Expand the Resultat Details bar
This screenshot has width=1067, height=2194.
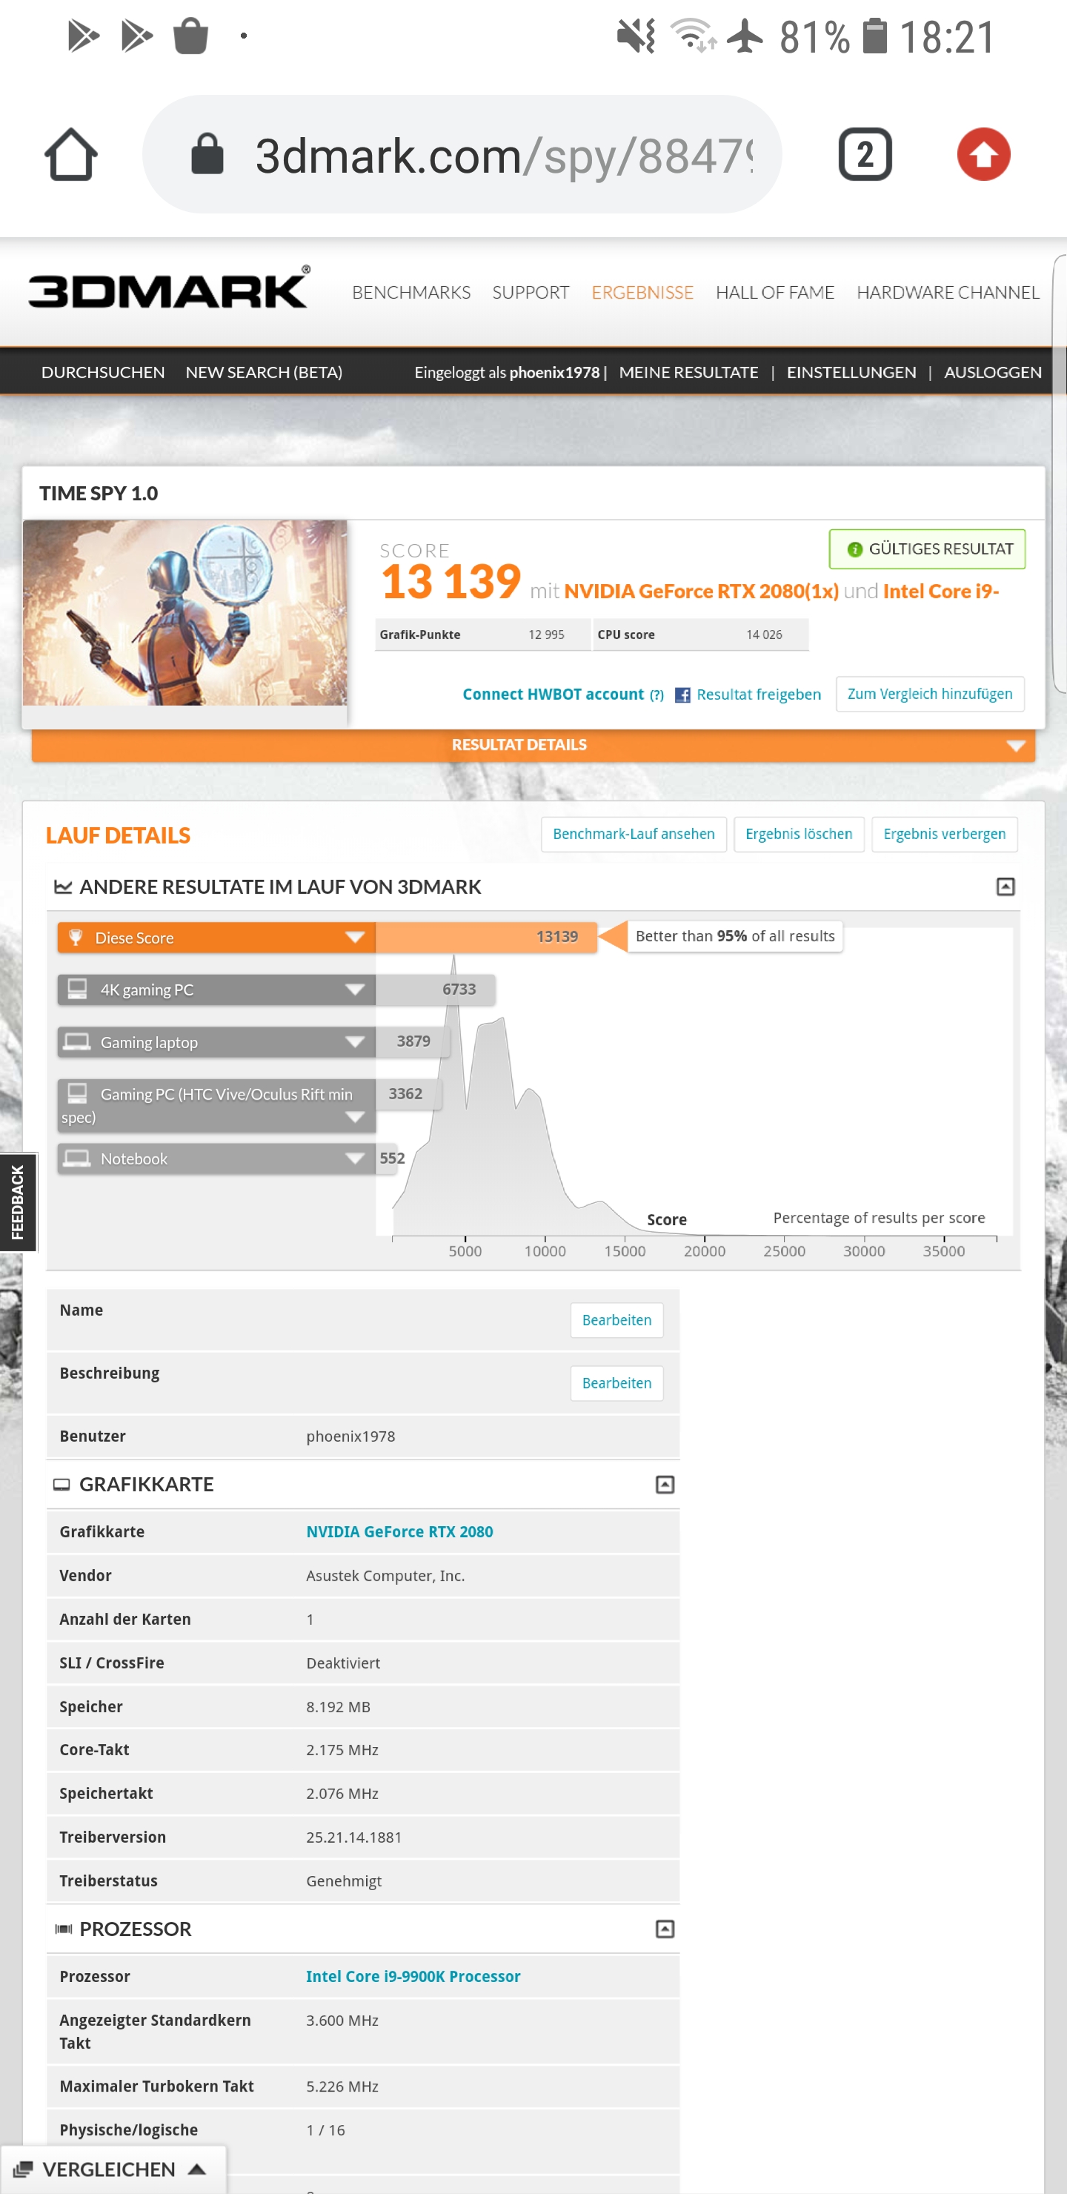[x=533, y=744]
